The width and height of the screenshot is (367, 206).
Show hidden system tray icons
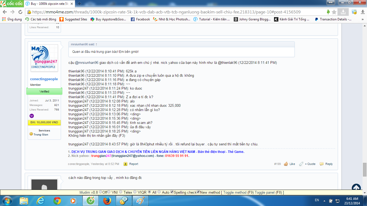[x=325, y=201]
